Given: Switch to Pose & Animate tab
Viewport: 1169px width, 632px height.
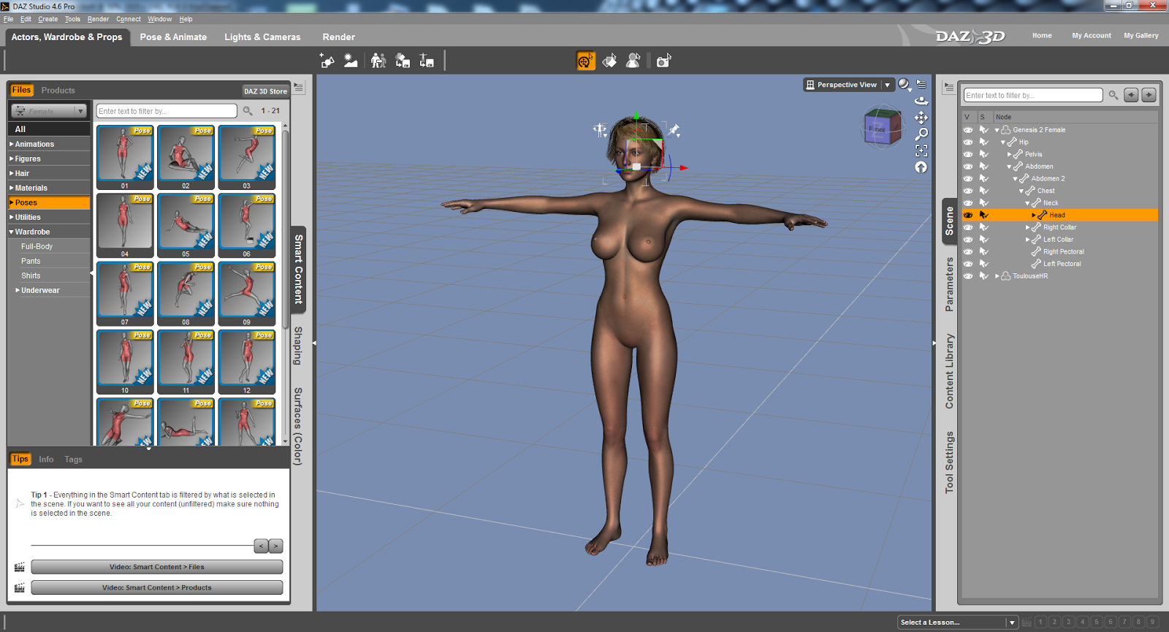Looking at the screenshot, I should pyautogui.click(x=173, y=37).
